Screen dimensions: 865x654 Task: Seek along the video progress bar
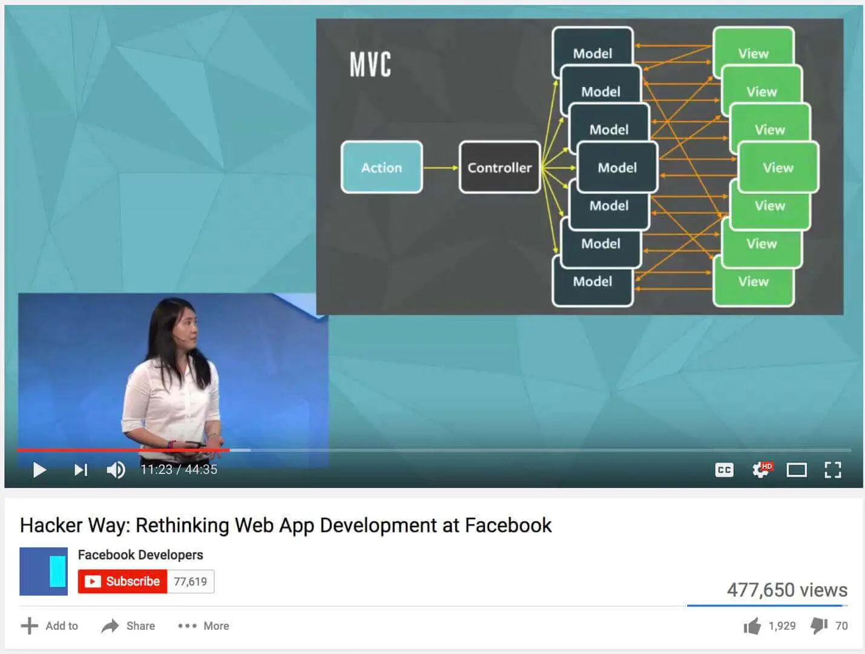click(433, 450)
